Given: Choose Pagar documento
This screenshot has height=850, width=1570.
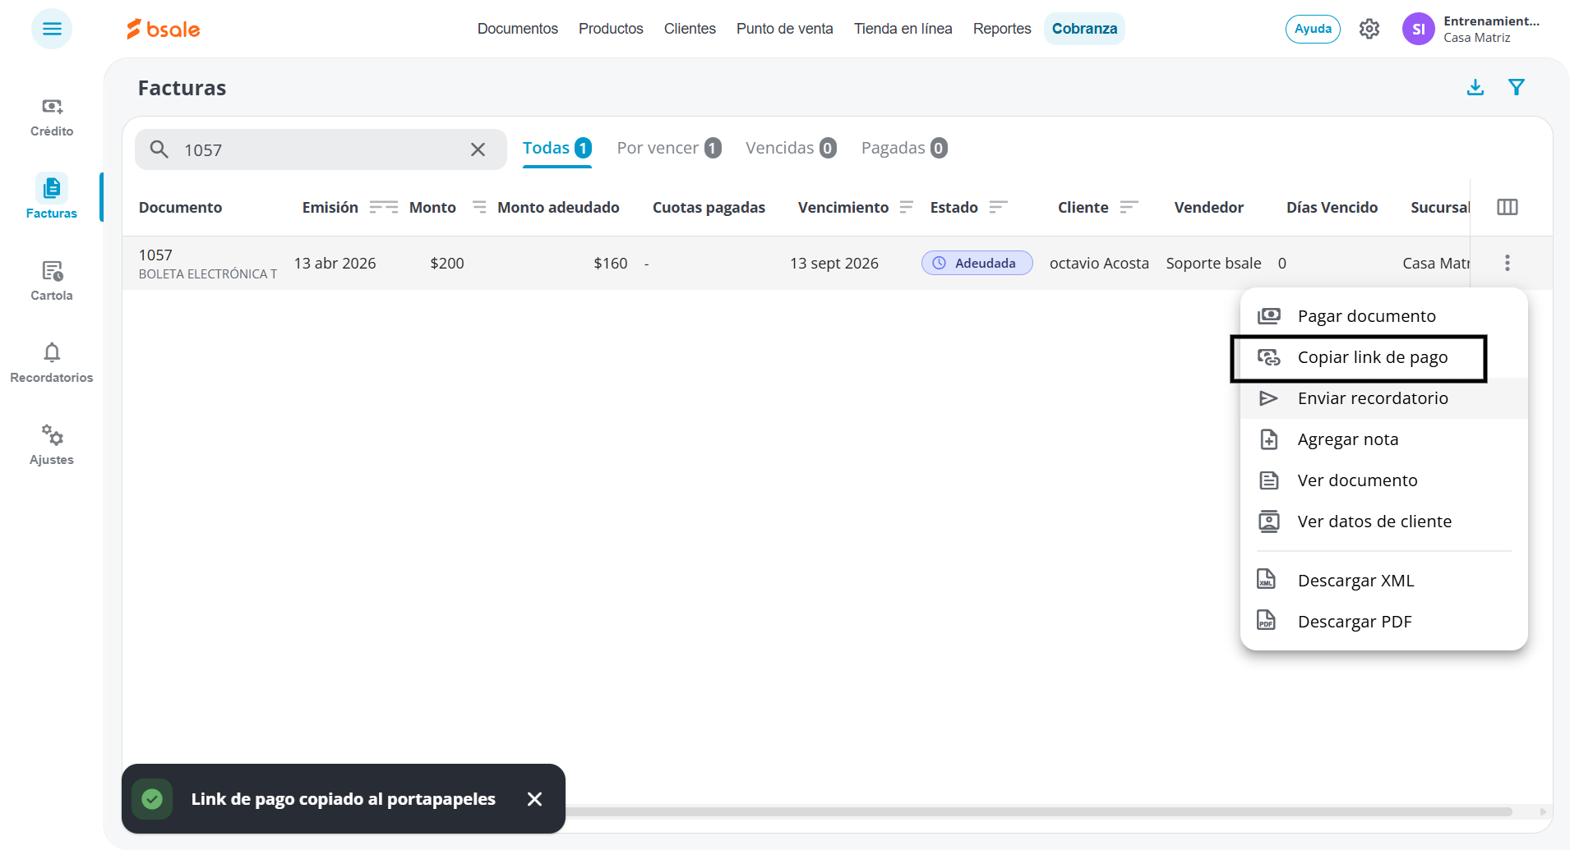Looking at the screenshot, I should pos(1384,316).
